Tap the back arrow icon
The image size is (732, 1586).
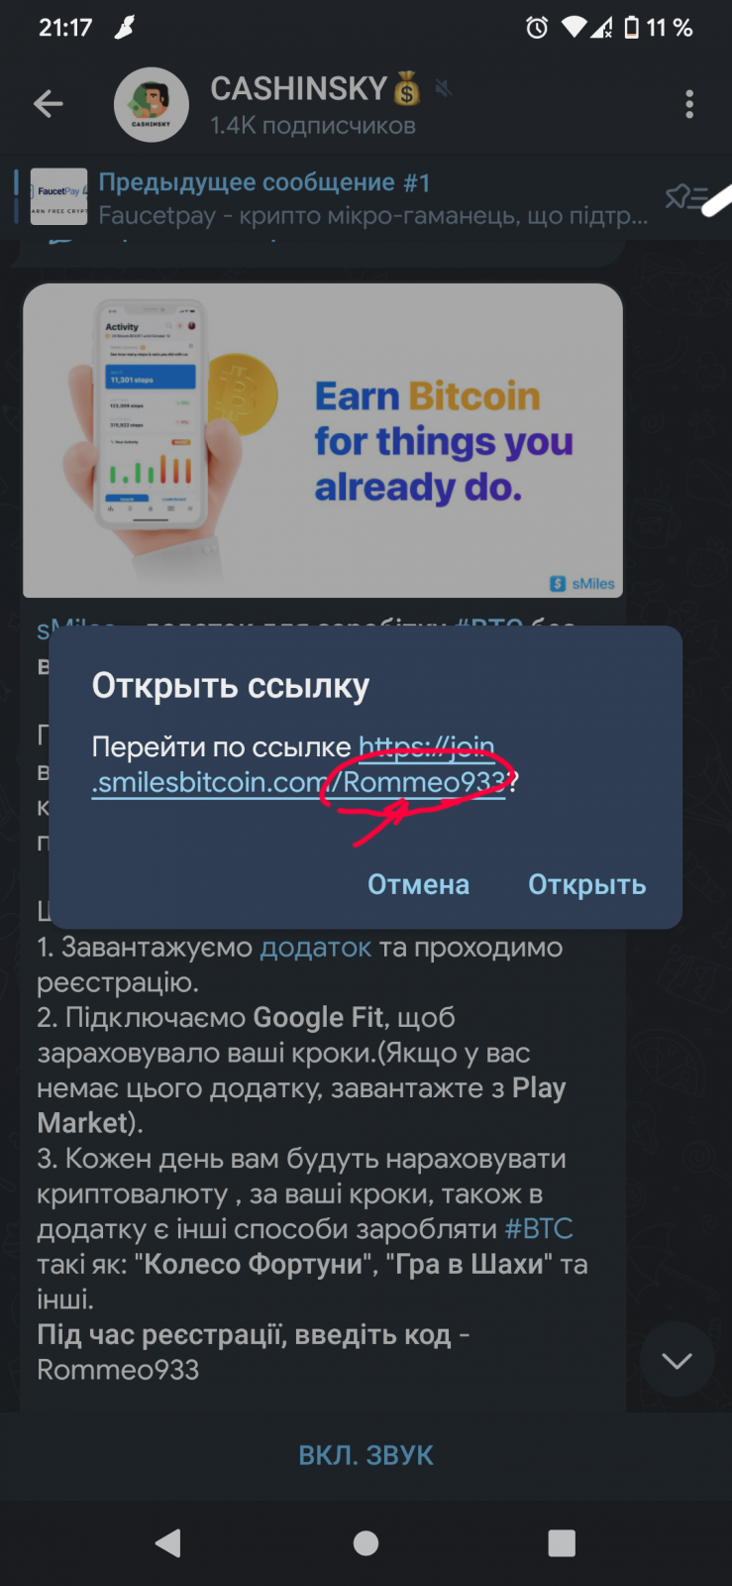point(48,104)
